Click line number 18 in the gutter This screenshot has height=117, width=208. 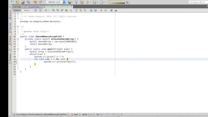14,57
